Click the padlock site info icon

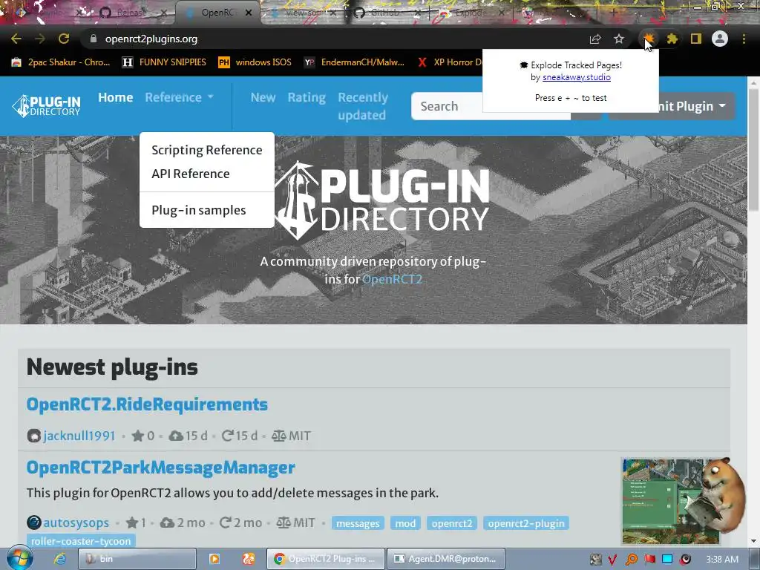pyautogui.click(x=94, y=39)
